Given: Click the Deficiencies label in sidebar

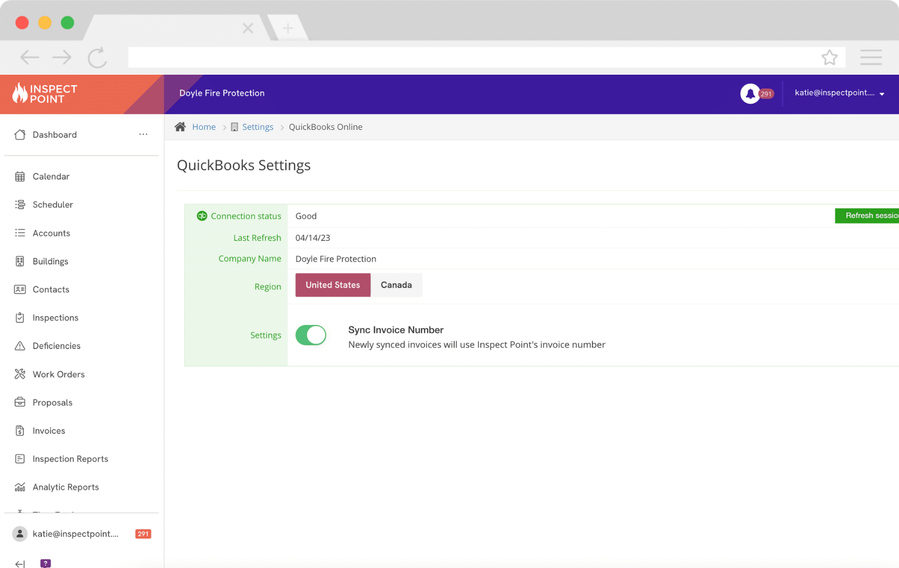Looking at the screenshot, I should click(x=56, y=346).
